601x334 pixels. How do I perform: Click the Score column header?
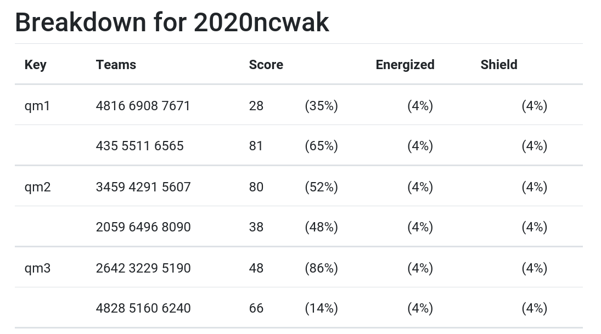tap(266, 65)
